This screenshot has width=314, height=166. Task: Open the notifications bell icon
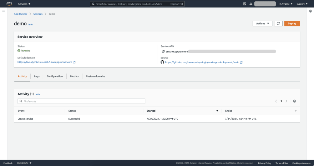click(251, 4)
